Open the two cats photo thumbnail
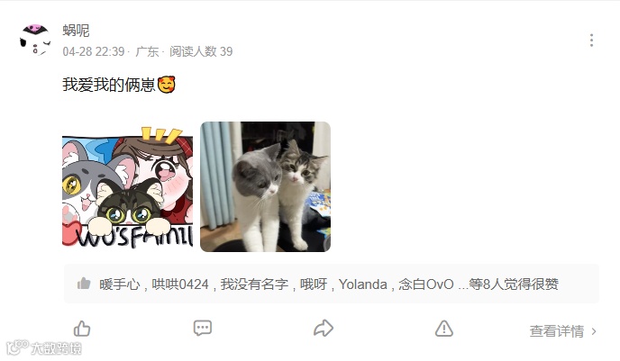The image size is (620, 361). tap(265, 186)
